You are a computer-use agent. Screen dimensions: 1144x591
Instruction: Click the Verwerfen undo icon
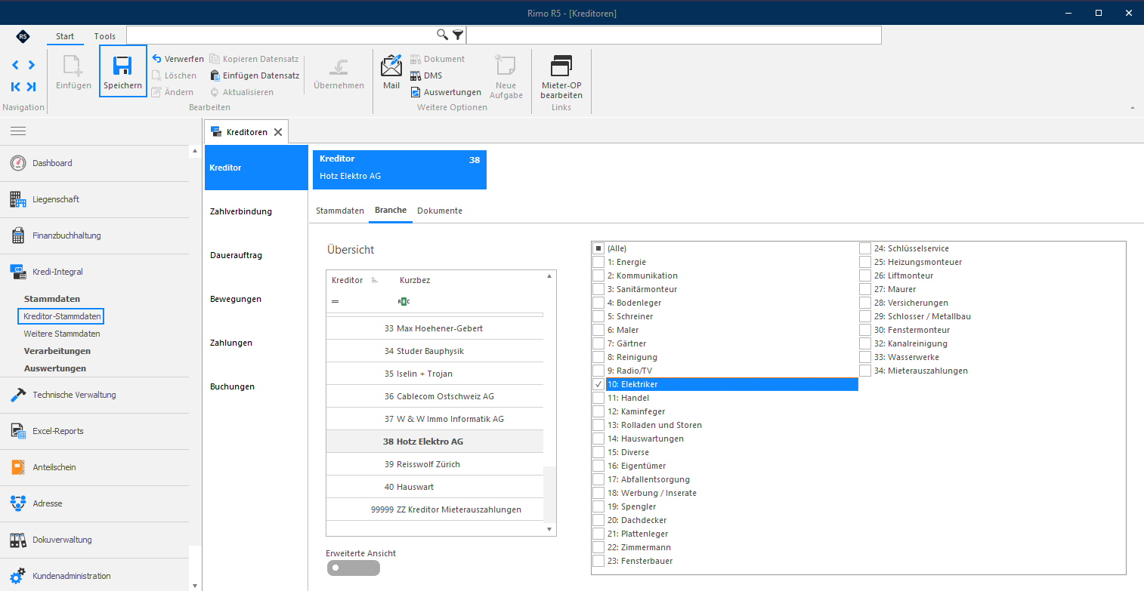click(x=157, y=59)
